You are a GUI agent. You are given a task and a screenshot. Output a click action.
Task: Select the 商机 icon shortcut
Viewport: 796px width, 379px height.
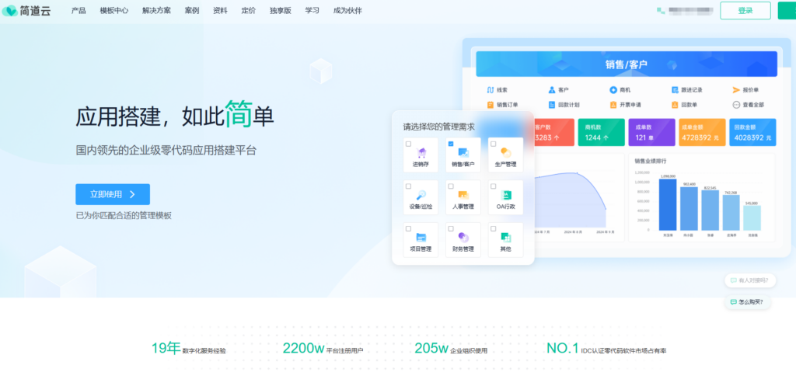tap(613, 90)
